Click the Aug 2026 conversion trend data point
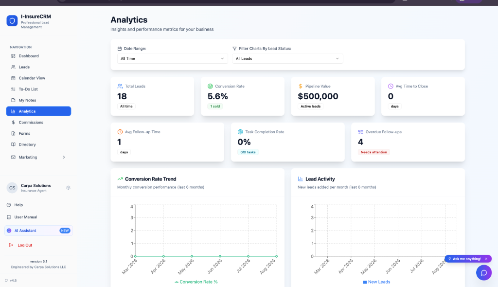 [276, 256]
